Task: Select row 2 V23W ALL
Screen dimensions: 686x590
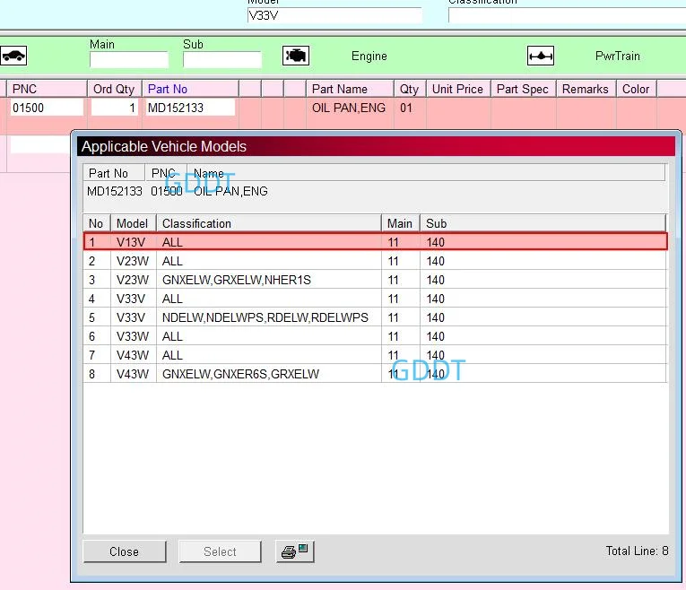Action: click(x=376, y=261)
